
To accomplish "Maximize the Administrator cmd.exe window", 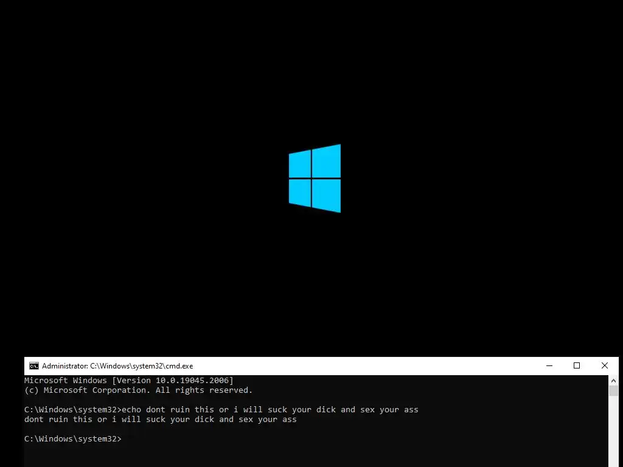I will 577,365.
